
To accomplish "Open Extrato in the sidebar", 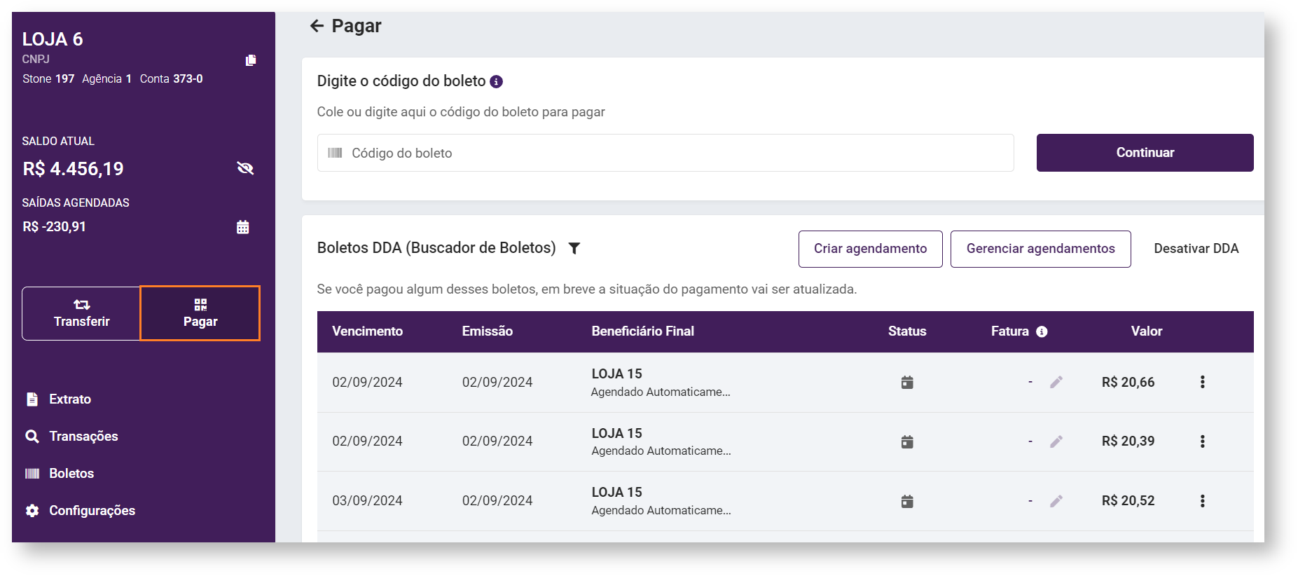I will pos(69,399).
